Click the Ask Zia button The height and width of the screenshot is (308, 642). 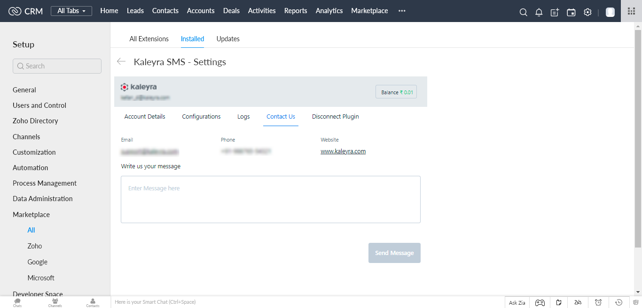517,302
